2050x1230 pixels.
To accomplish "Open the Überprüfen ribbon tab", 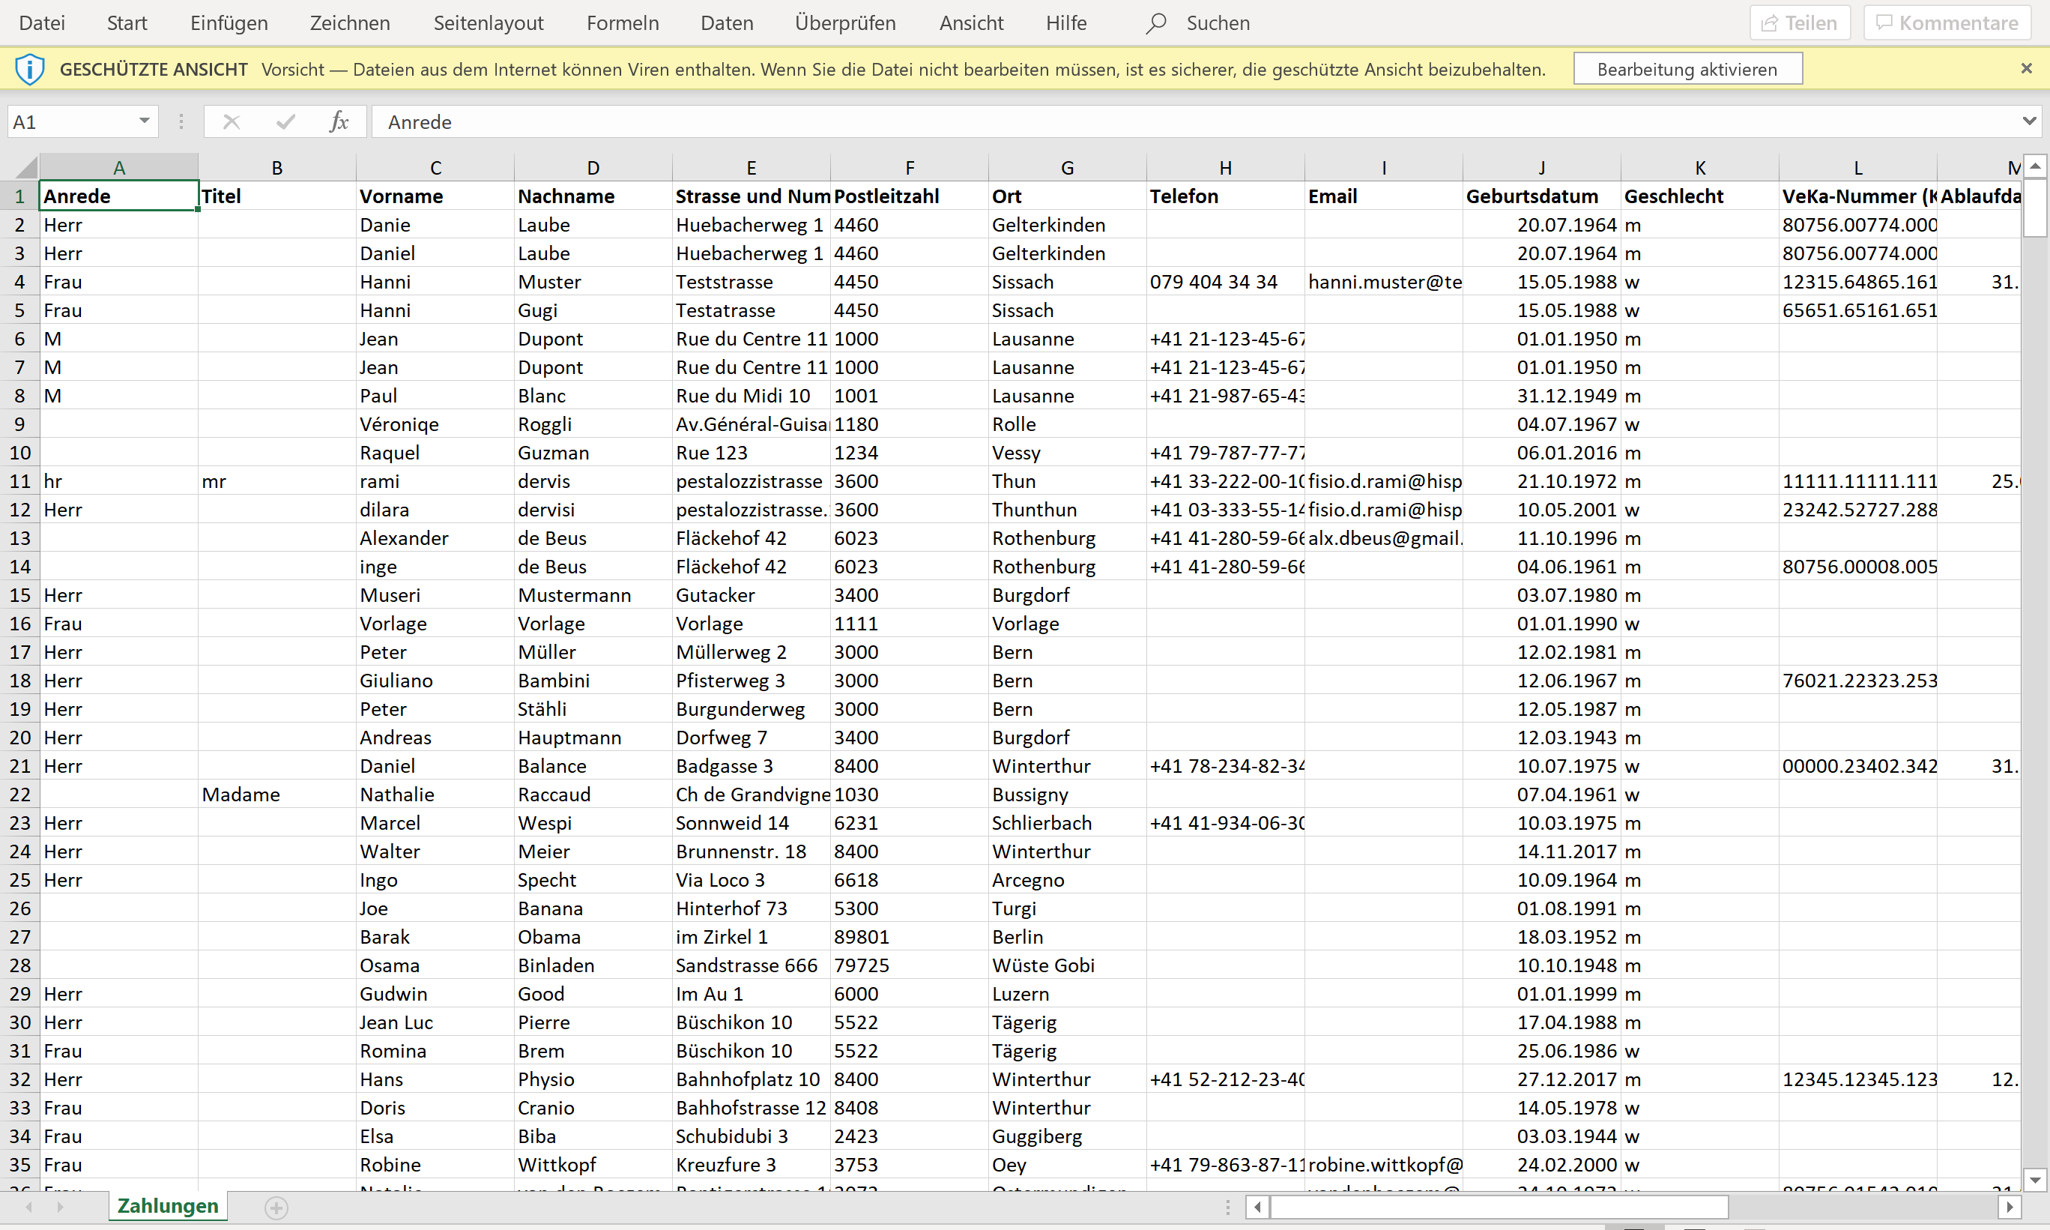I will click(x=846, y=23).
